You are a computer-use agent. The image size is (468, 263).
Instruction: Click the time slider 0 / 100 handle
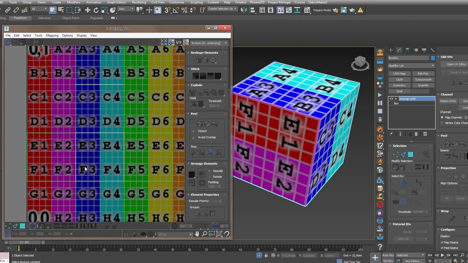pyautogui.click(x=24, y=242)
